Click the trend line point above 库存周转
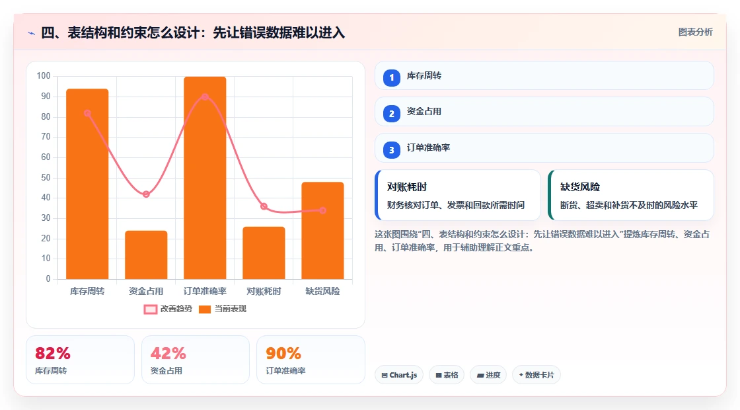The image size is (740, 410). click(87, 113)
